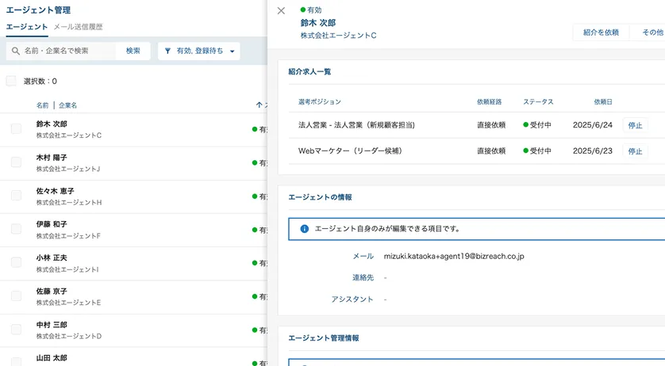This screenshot has height=366, width=665.
Task: Click the 検索 button
Action: click(x=133, y=51)
